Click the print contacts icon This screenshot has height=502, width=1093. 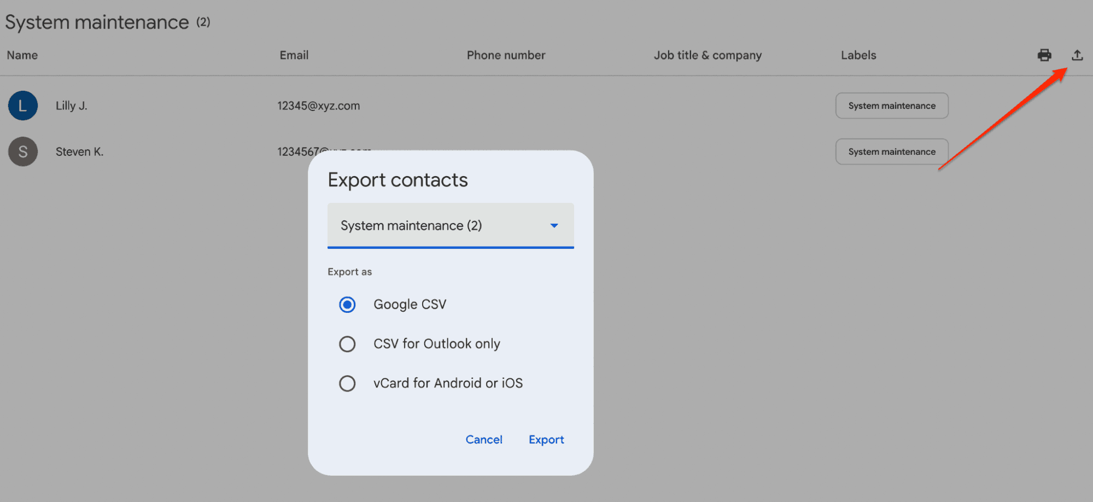tap(1044, 55)
